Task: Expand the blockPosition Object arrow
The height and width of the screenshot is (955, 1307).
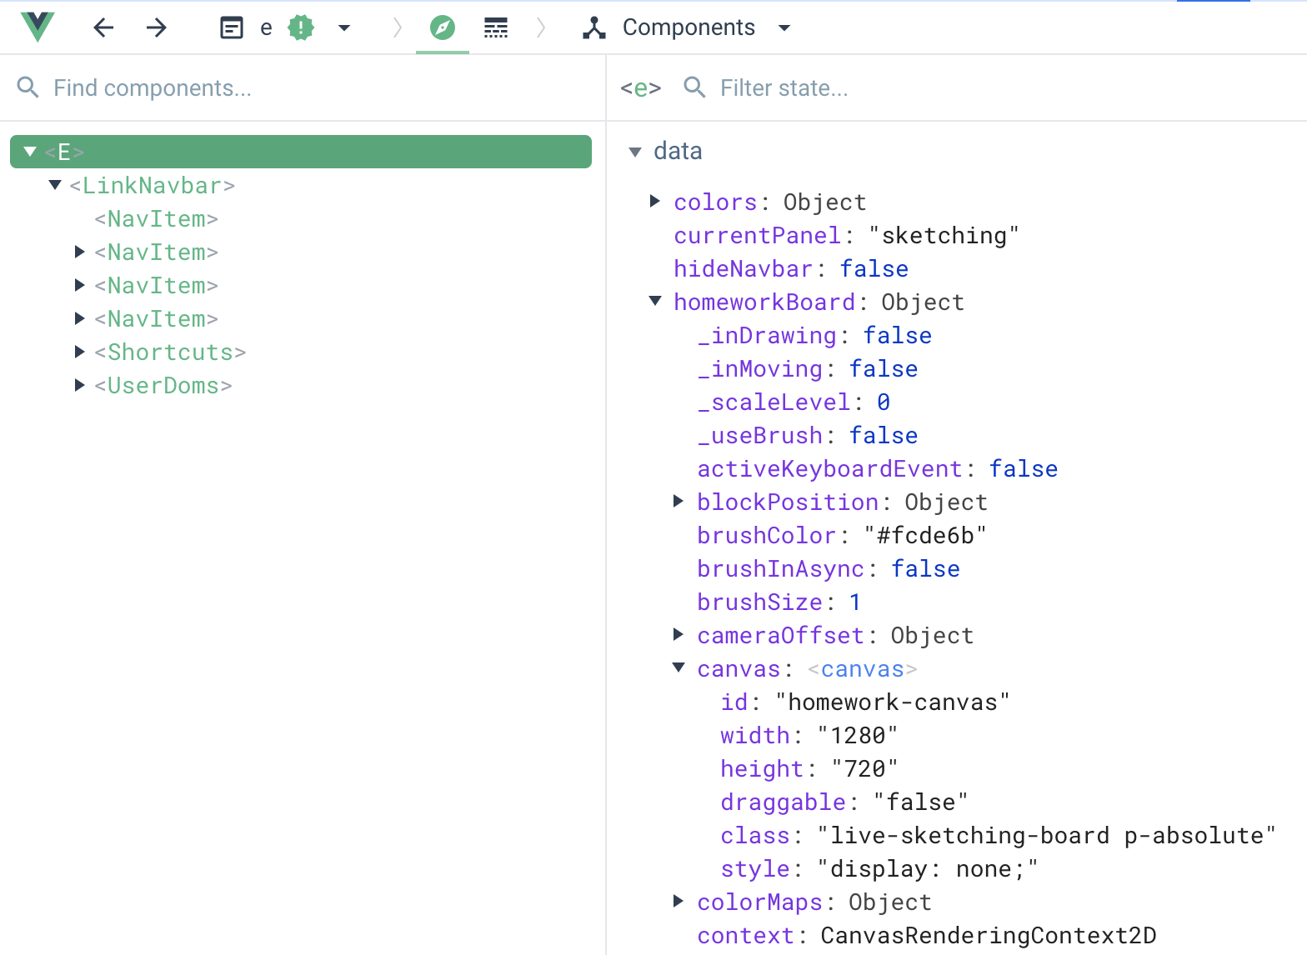Action: coord(679,501)
